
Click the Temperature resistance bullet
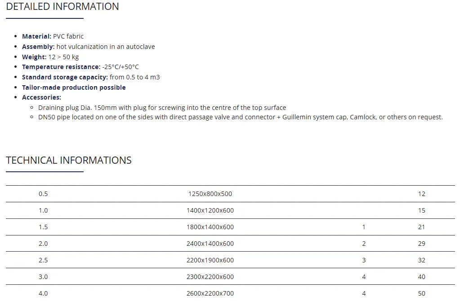[80, 67]
